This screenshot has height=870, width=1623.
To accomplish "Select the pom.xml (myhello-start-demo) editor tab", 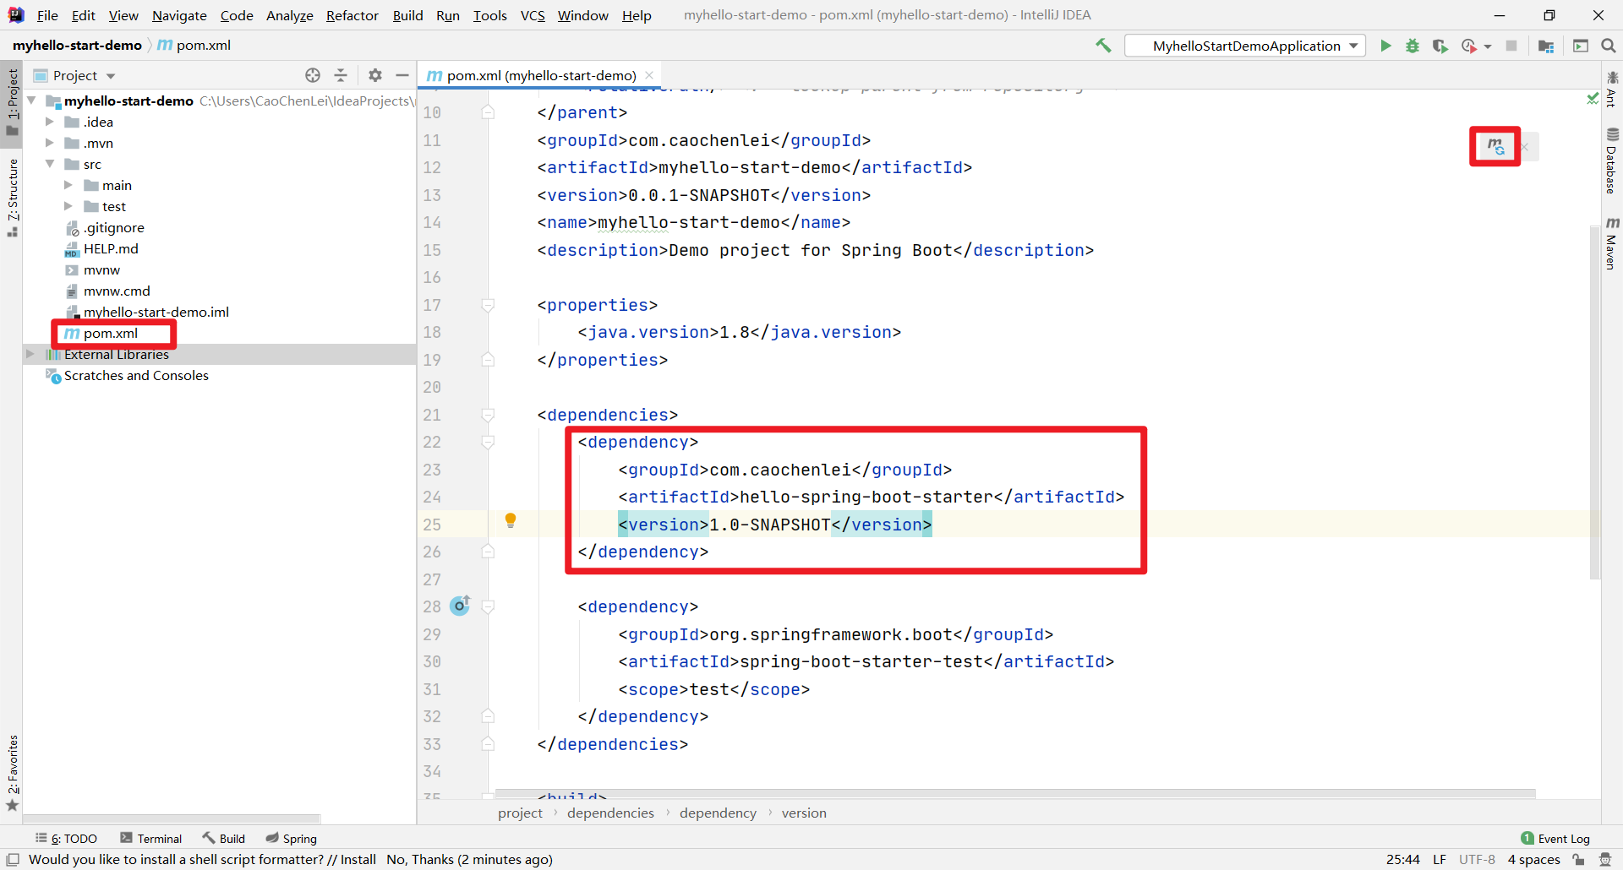I will pos(541,75).
